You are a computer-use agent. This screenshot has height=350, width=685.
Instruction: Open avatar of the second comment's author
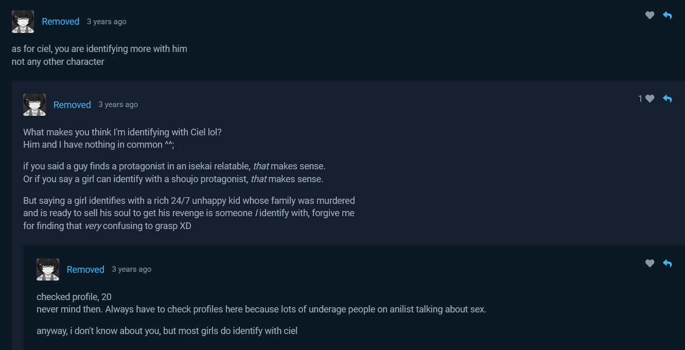point(34,104)
